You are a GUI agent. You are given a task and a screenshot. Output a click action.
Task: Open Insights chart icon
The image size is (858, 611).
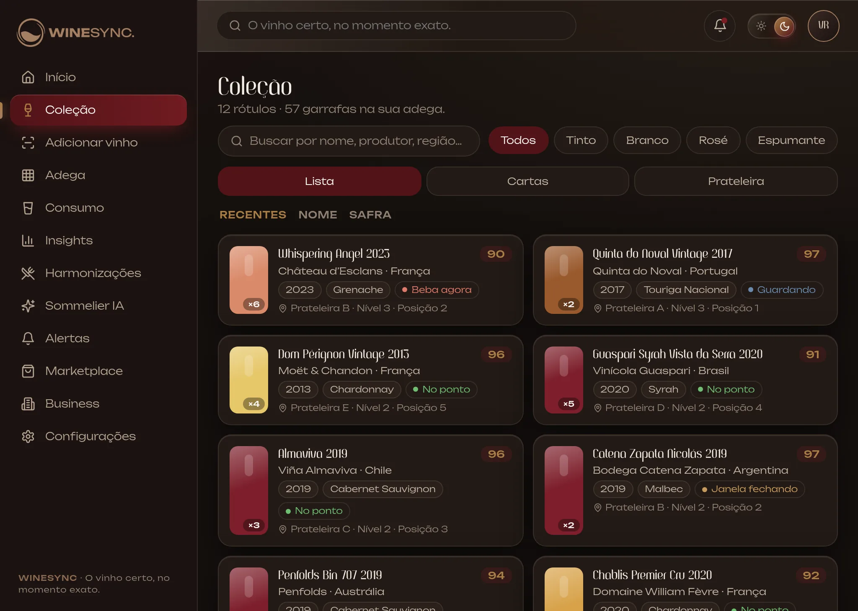click(28, 240)
